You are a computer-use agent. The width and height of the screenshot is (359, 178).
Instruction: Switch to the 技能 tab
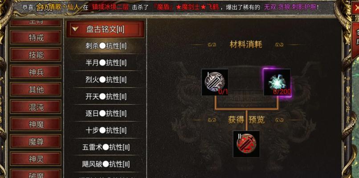36,55
